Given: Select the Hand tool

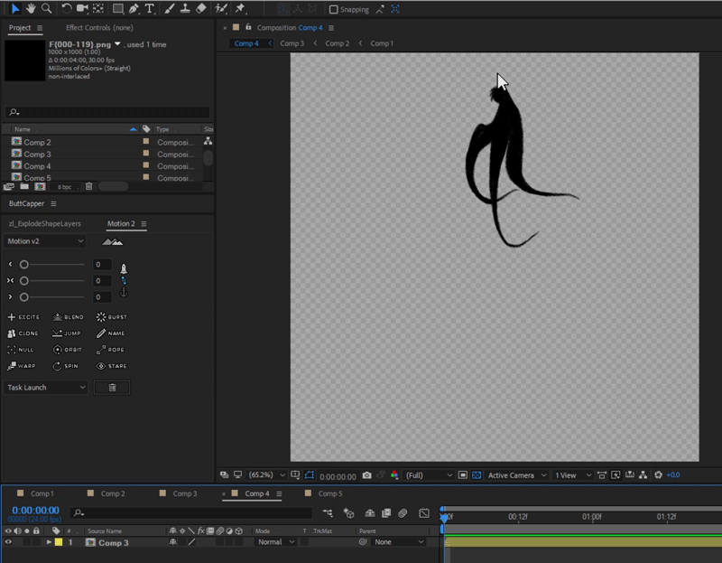Looking at the screenshot, I should point(31,8).
